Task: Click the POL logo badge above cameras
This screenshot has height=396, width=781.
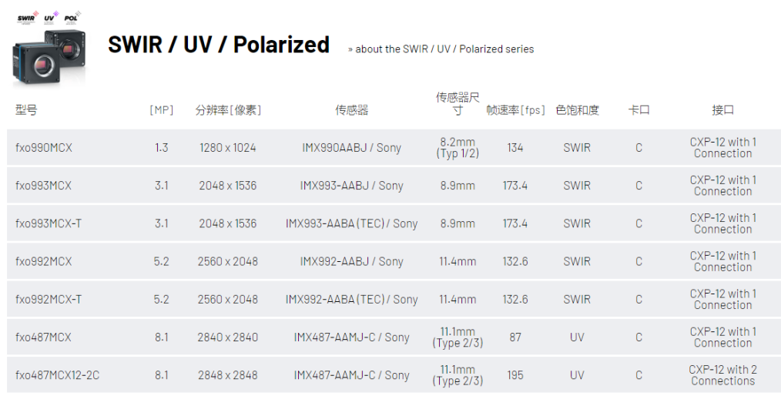Action: (72, 18)
